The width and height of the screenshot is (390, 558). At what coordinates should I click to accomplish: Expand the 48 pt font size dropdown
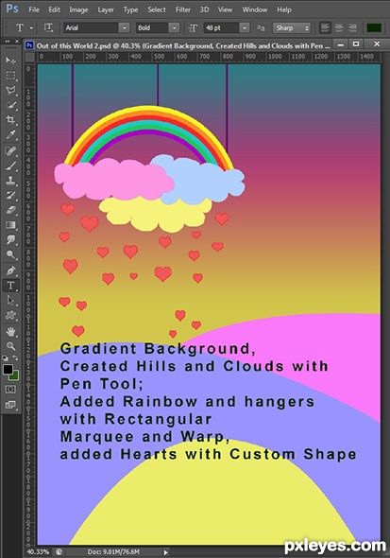tap(245, 27)
